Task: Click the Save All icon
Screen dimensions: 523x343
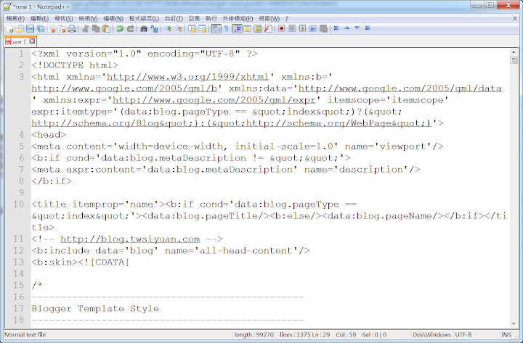Action: [41, 28]
